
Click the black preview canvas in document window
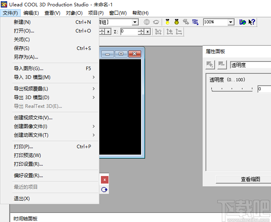tap(120, 107)
